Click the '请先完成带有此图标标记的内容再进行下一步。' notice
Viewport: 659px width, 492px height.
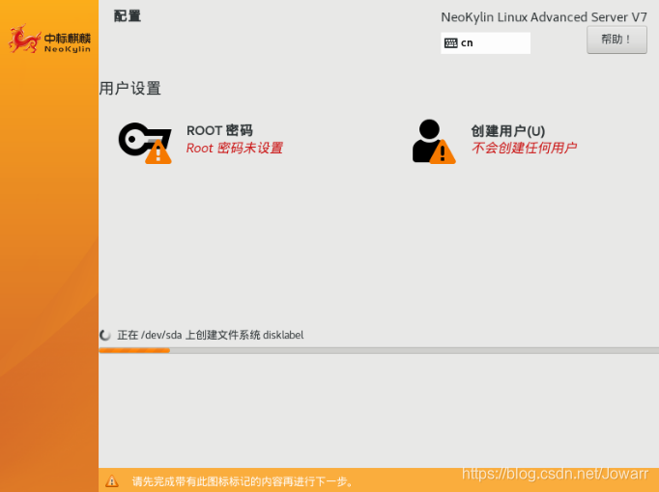[x=243, y=481]
